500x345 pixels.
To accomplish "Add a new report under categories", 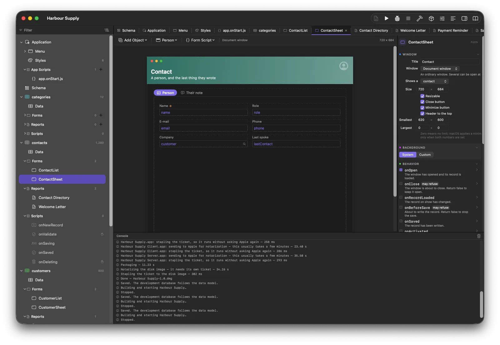I will [x=101, y=124].
